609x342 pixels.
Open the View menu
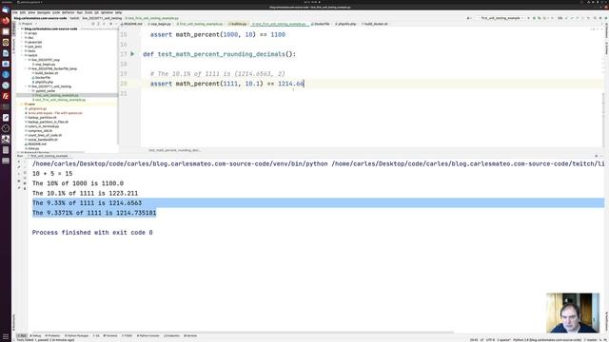(31, 12)
